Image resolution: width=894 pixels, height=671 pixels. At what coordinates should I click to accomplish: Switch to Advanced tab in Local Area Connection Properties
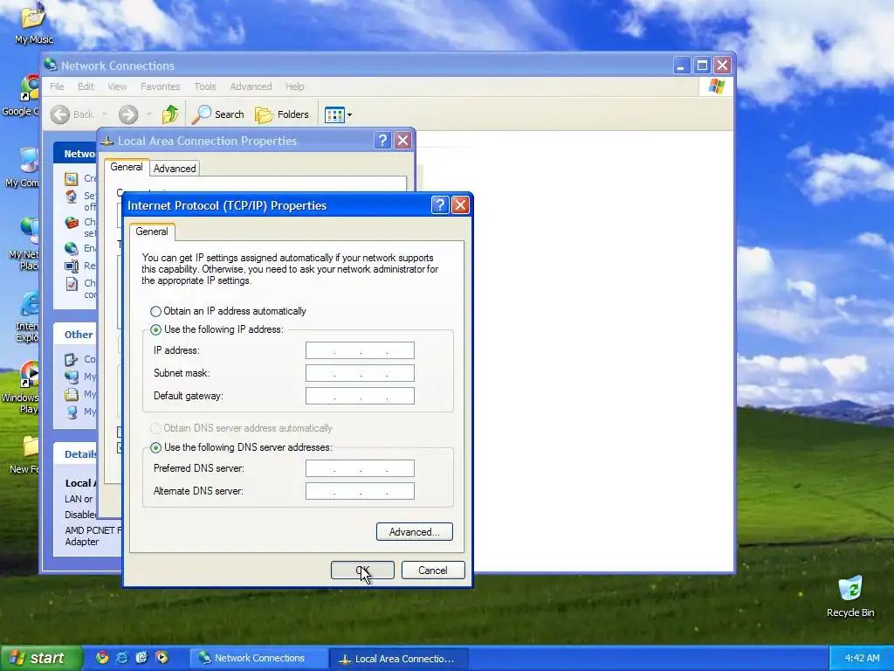[175, 169]
